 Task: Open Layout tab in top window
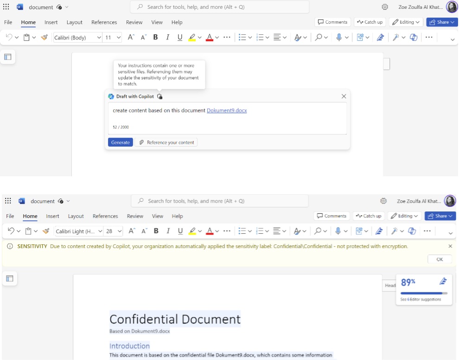(74, 22)
